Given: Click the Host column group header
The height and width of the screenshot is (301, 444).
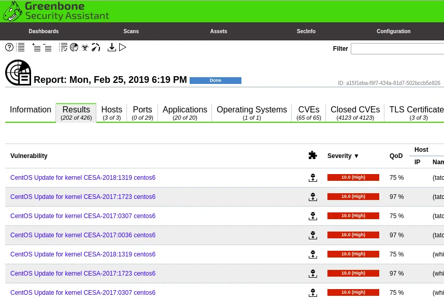Looking at the screenshot, I should click(x=421, y=150).
